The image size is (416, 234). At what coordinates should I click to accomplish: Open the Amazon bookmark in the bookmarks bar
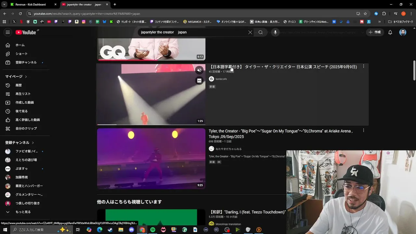77,22
